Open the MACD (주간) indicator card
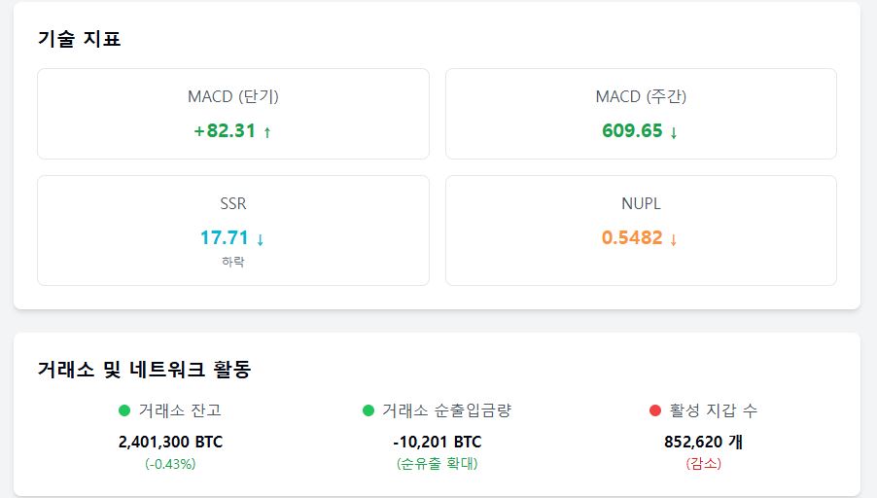Screen dimensions: 877x498 point(641,114)
